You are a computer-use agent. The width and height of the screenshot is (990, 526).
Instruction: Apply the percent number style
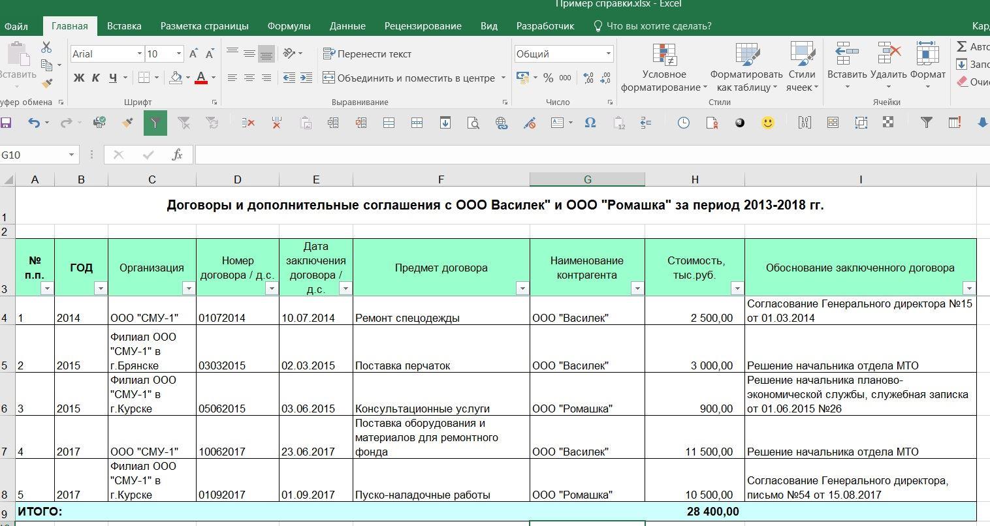point(548,78)
